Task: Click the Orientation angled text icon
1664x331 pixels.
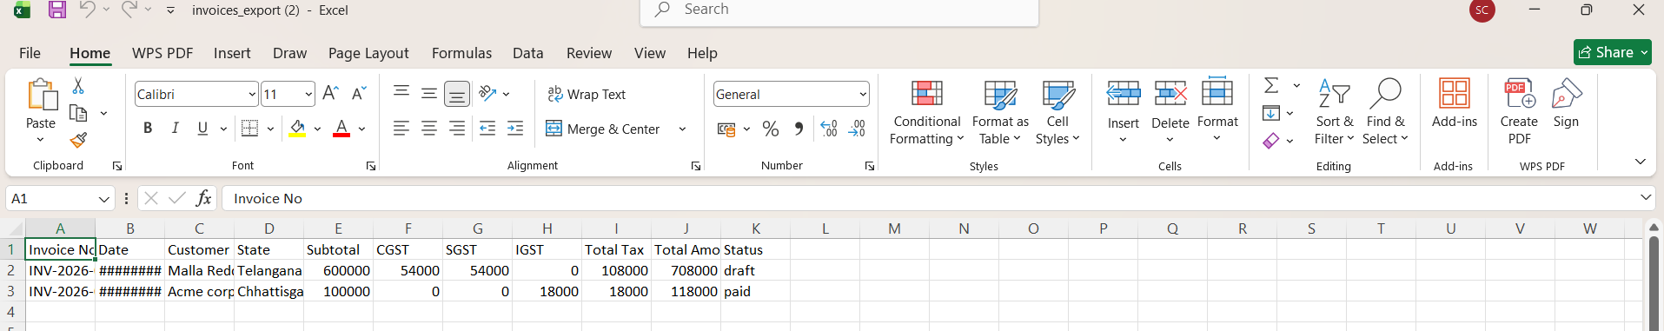Action: click(x=487, y=93)
